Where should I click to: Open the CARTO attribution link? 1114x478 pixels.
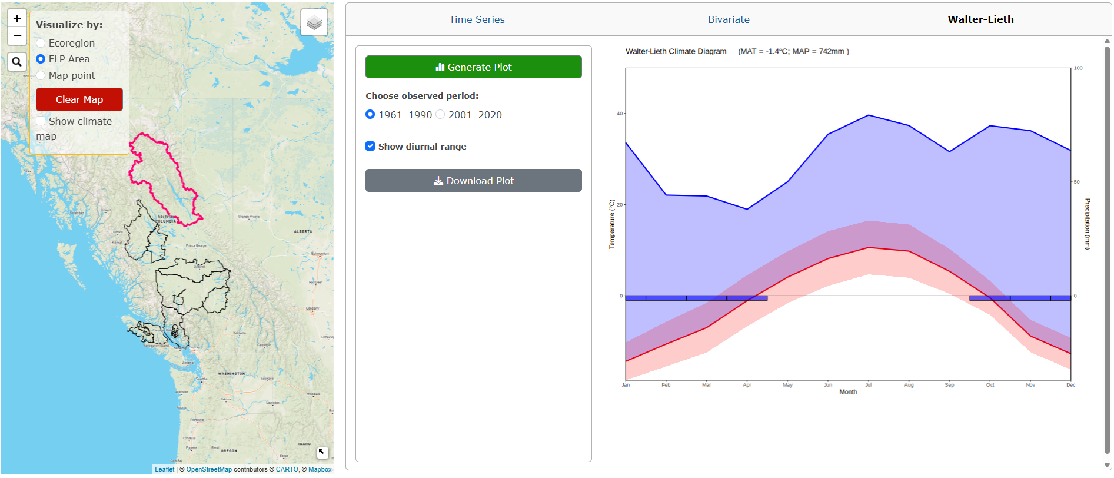(x=287, y=469)
